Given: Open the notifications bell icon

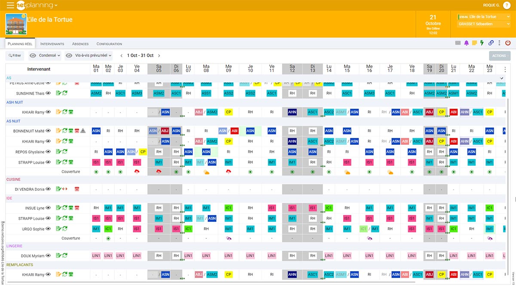Looking at the screenshot, I should (466, 42).
